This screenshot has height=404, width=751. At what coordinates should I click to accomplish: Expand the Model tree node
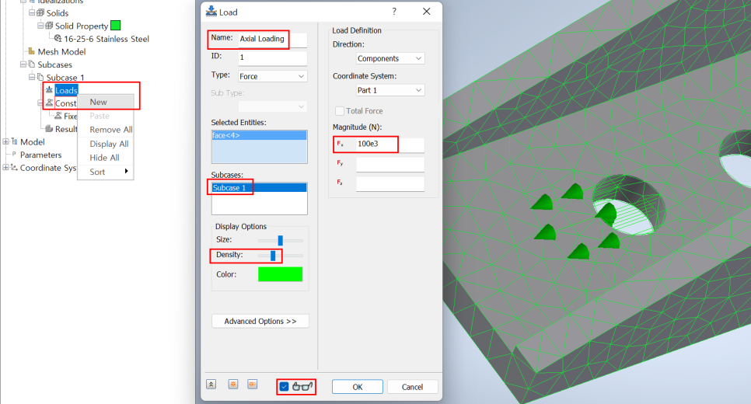[x=5, y=141]
